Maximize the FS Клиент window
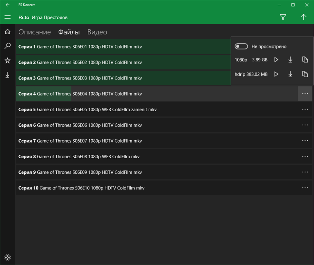The height and width of the screenshot is (265, 314). [293, 5]
